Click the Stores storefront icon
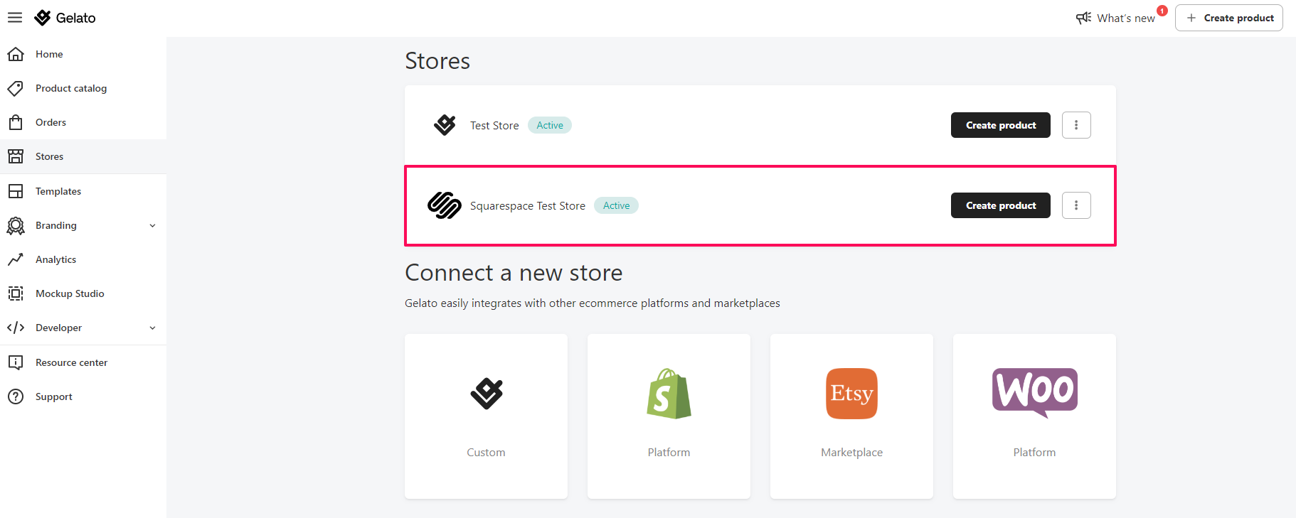 point(16,156)
